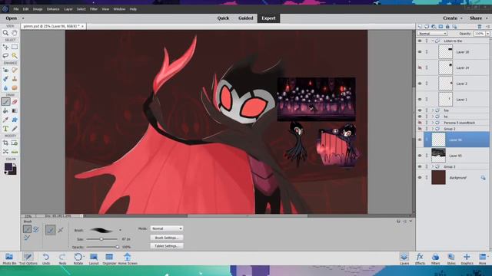The image size is (492, 276).
Task: Toggle visibility of selected Layer 96
Action: coord(420,140)
